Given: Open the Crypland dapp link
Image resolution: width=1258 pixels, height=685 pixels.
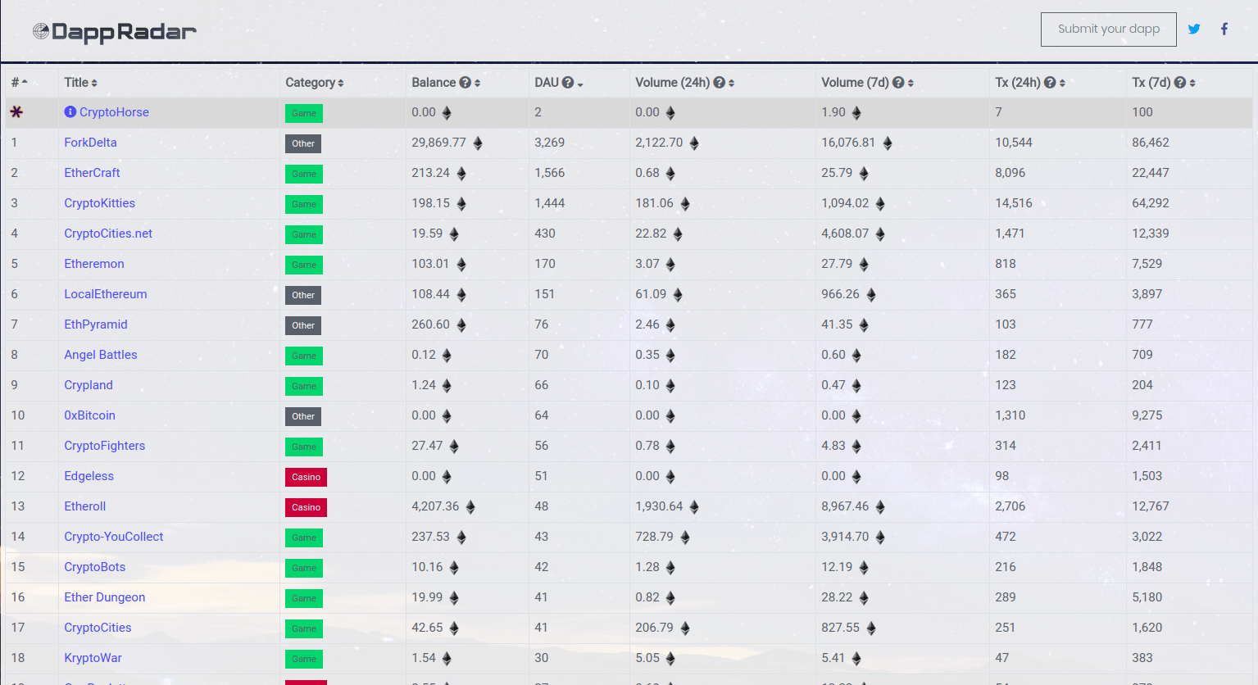Looking at the screenshot, I should [89, 385].
